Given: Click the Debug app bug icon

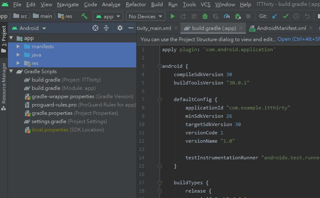Looking at the screenshot, I should [205, 16].
